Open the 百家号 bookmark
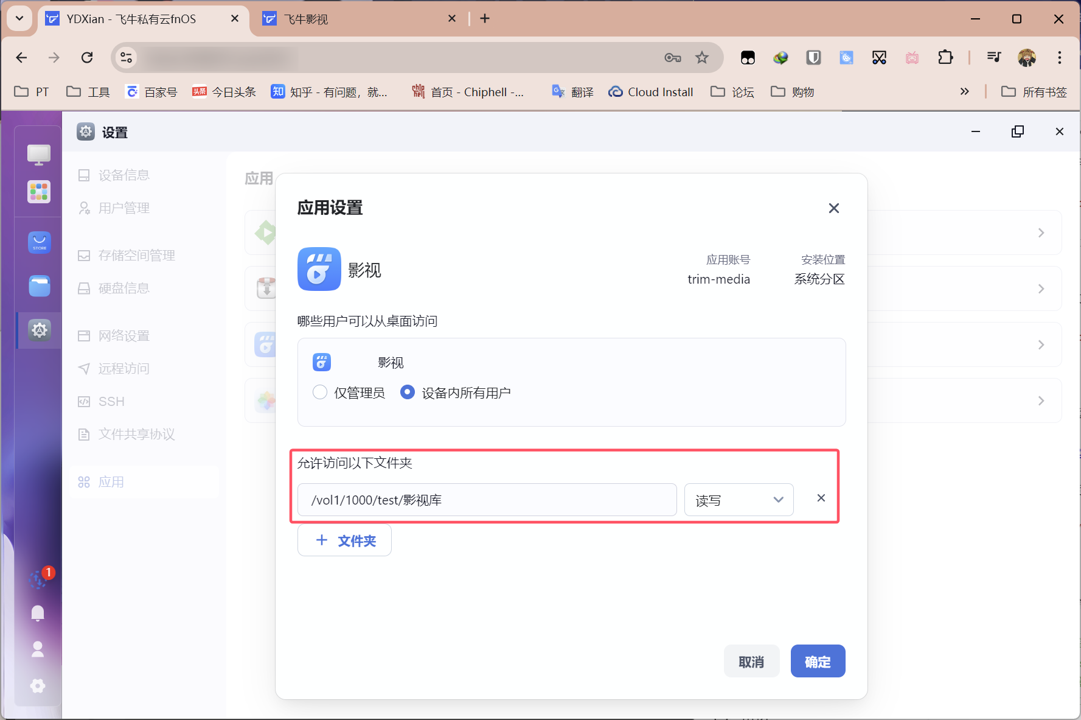The height and width of the screenshot is (720, 1081). tap(151, 92)
